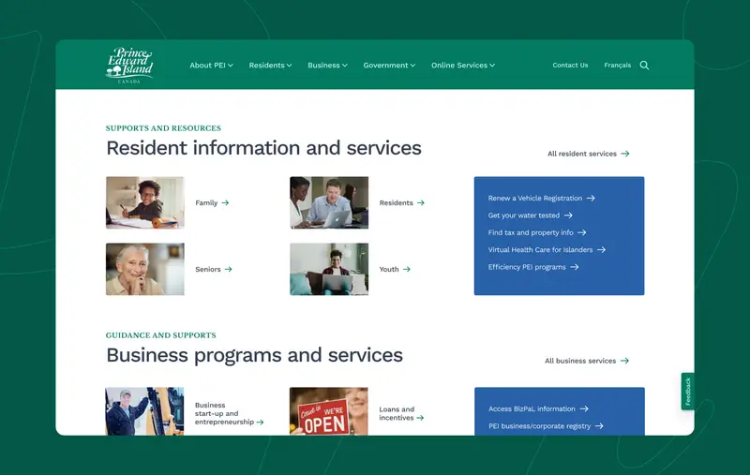Click the arrow next to All business services
The image size is (750, 475).
click(624, 361)
